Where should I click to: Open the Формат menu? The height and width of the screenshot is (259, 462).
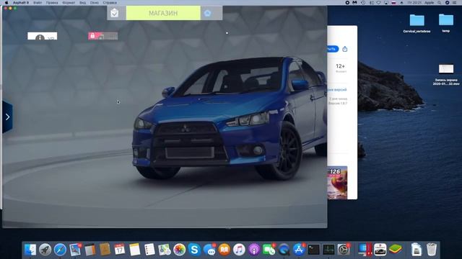pyautogui.click(x=69, y=3)
